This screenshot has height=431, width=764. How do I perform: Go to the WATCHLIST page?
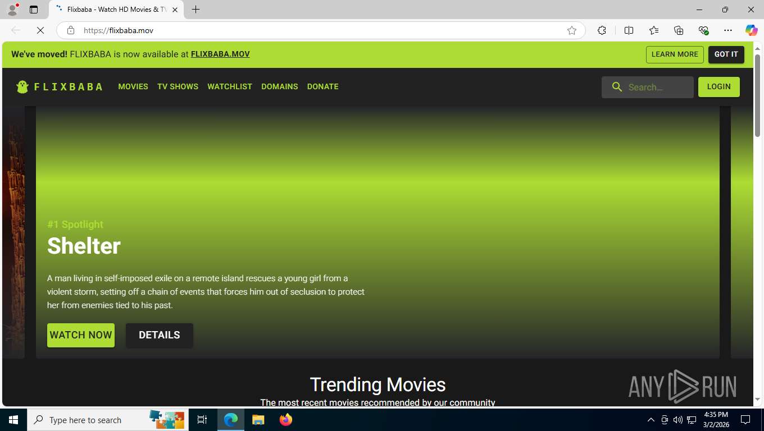230,86
